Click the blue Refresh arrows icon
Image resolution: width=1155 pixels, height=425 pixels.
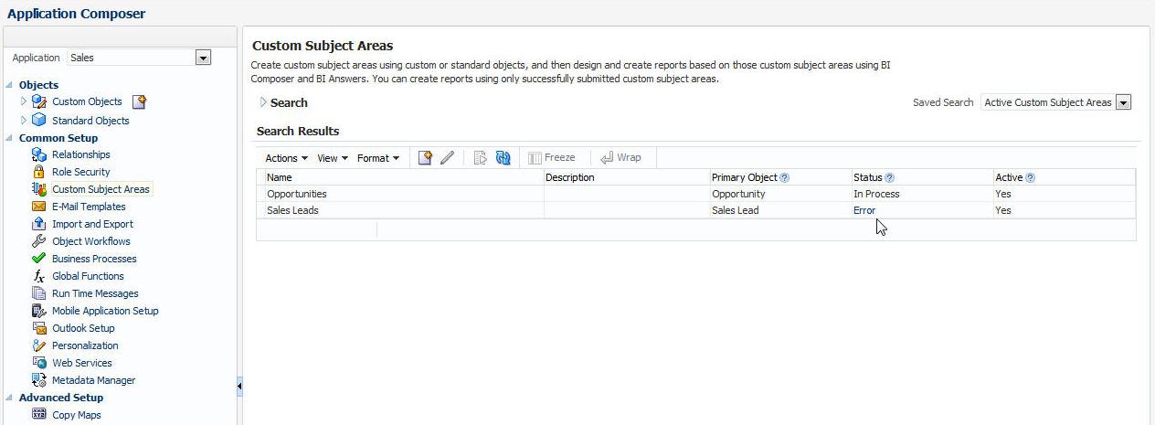503,158
